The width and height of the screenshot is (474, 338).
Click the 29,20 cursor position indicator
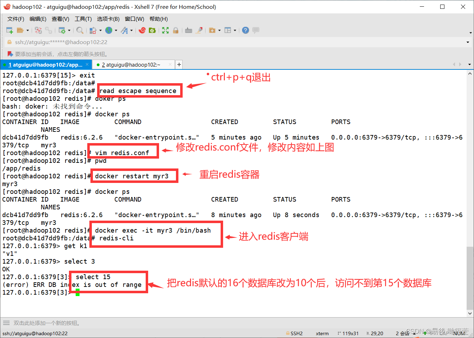(375, 333)
